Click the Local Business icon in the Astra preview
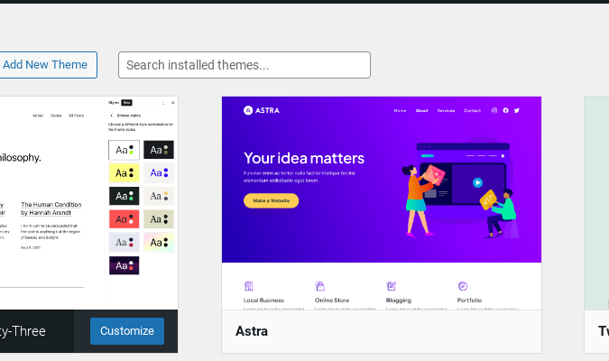This screenshot has height=361, width=609. [249, 286]
